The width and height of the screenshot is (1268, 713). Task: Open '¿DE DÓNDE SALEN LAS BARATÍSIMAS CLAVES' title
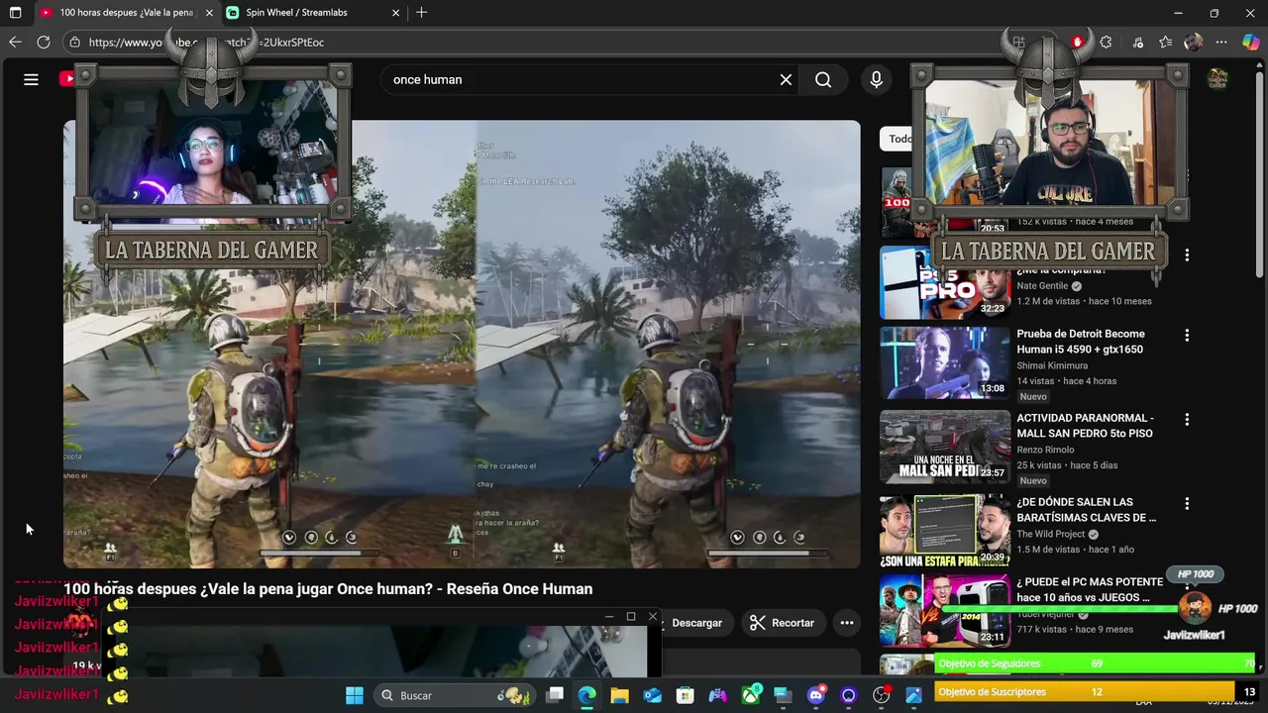(1086, 510)
